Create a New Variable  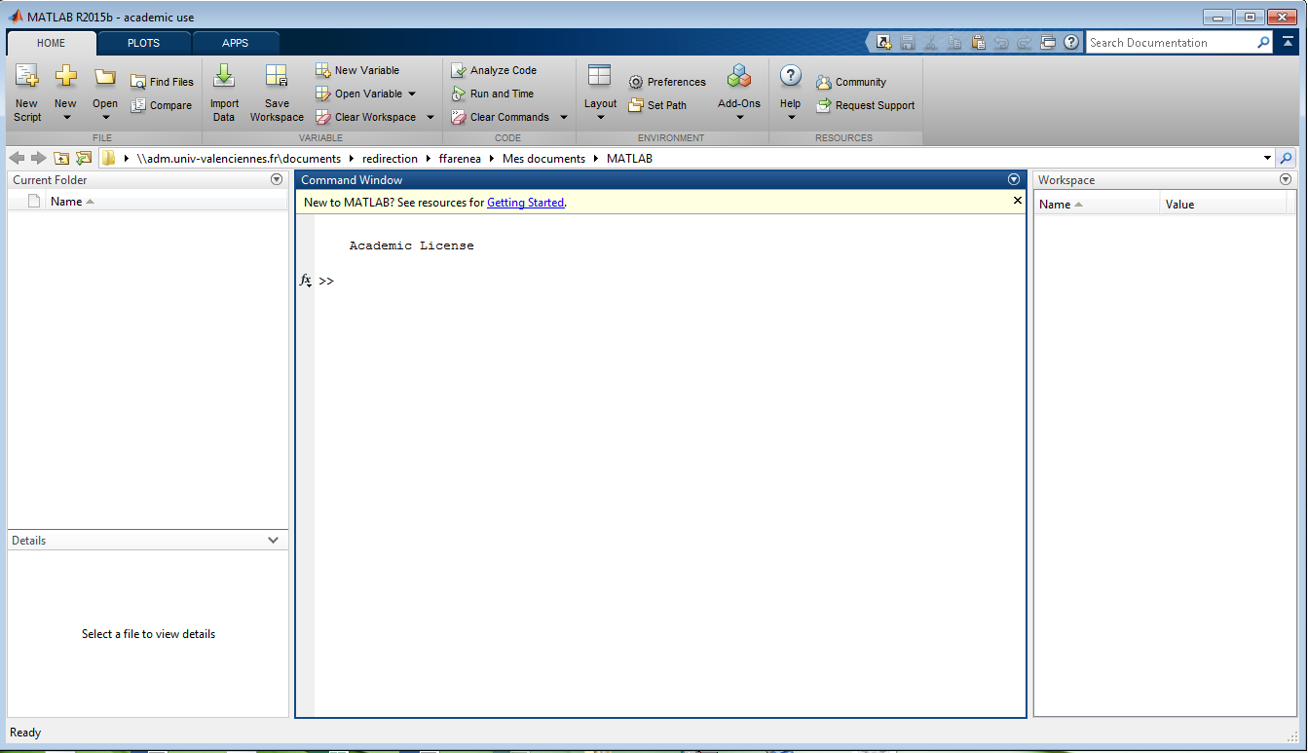[x=357, y=70]
